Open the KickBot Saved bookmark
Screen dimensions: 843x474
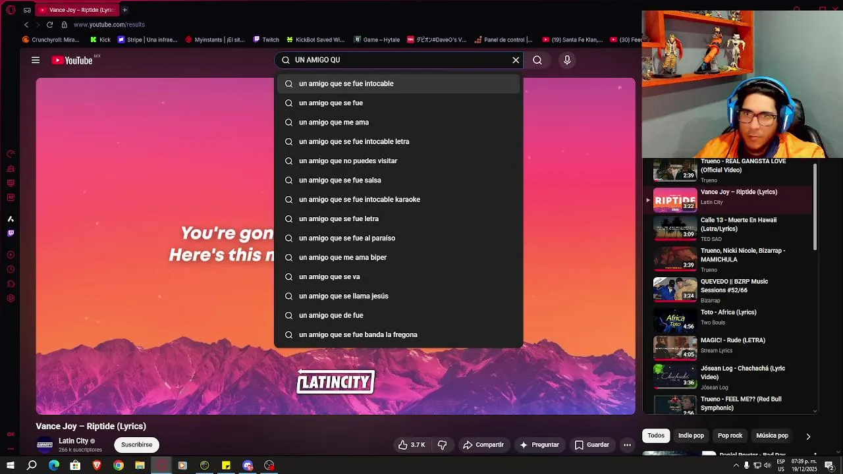[x=315, y=39]
